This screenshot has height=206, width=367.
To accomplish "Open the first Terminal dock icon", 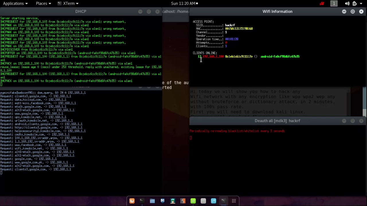I will point(142,201).
